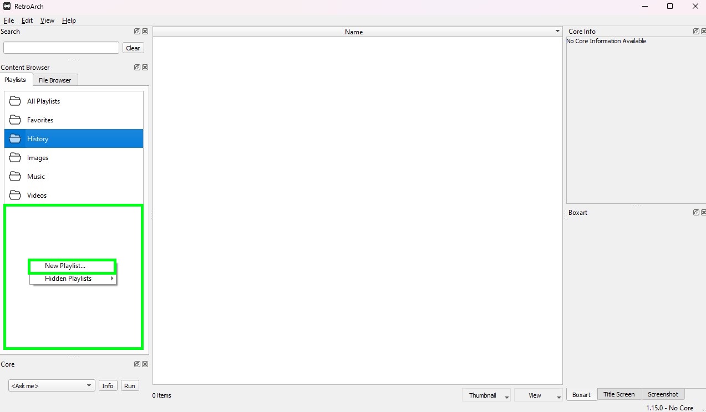
Task: Select the History playlist
Action: click(74, 139)
